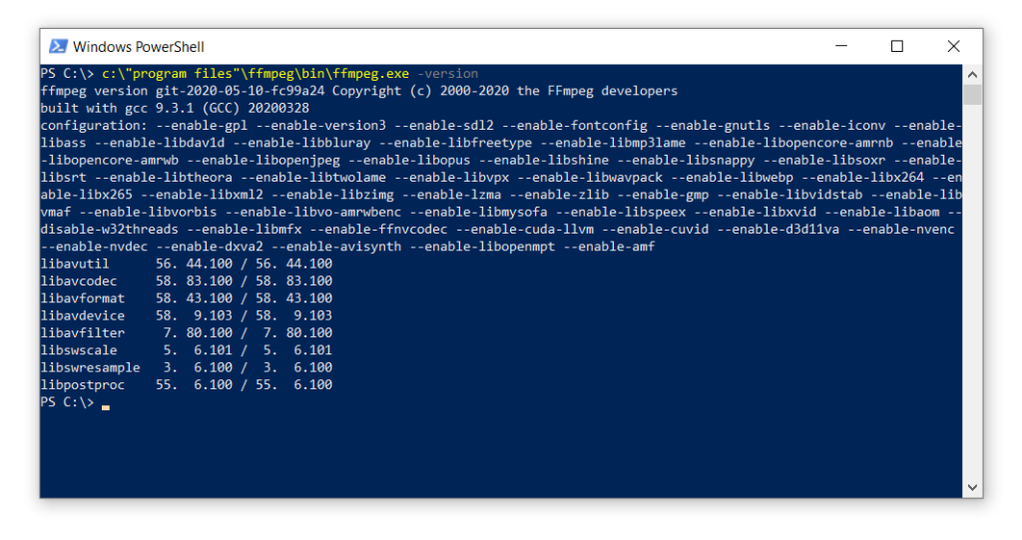1022x540 pixels.
Task: Click the yellow ffmpeg.exe command path
Action: (255, 74)
